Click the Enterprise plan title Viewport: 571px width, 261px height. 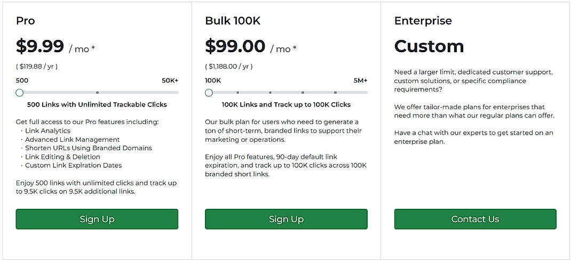423,21
